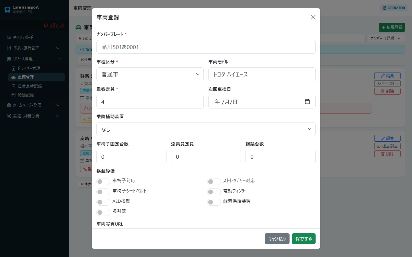Click the OPERATOR badge icon
Image resolution: width=412 pixels, height=257 pixels.
(x=385, y=8)
